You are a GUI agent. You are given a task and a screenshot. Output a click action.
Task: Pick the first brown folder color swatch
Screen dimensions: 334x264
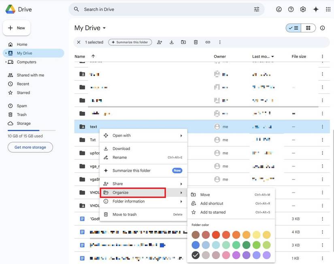tap(196, 235)
